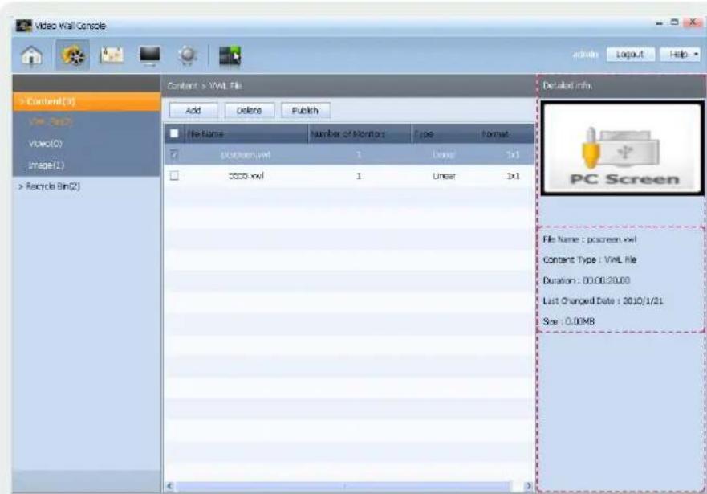Sort by Number of Monitors column header
Viewport: 707px width, 494px height.
360,134
